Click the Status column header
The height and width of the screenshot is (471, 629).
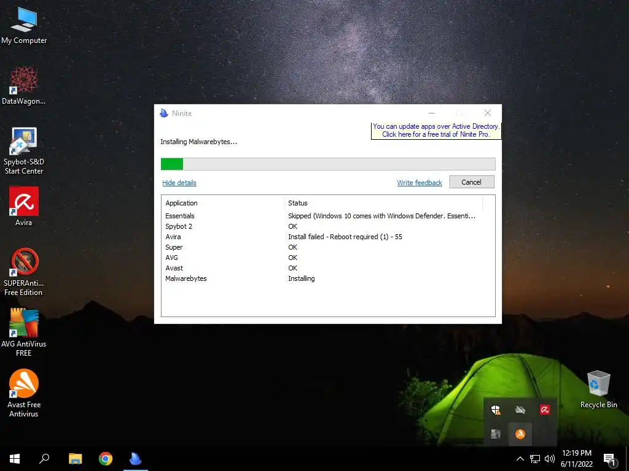coord(383,203)
